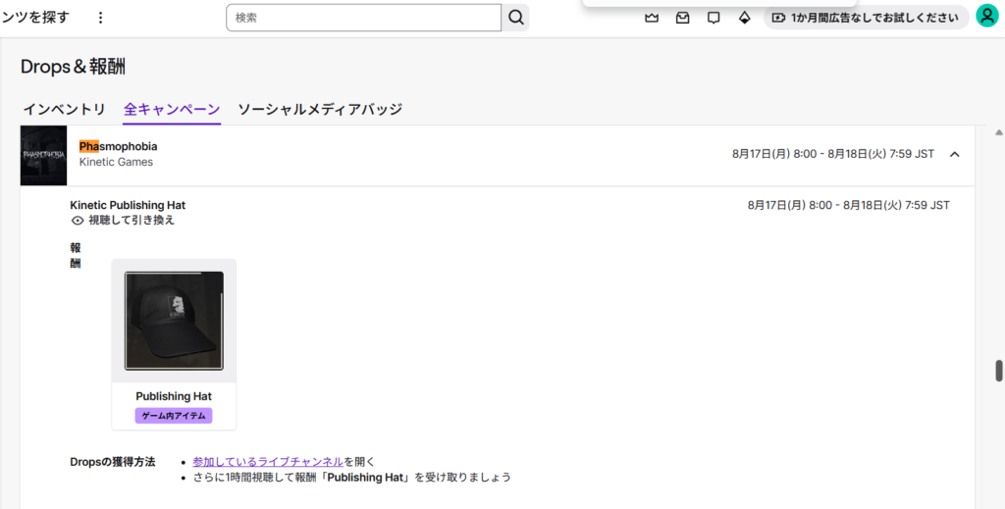This screenshot has width=1005, height=509.
Task: Open the Bits diamond icon
Action: coord(744,18)
